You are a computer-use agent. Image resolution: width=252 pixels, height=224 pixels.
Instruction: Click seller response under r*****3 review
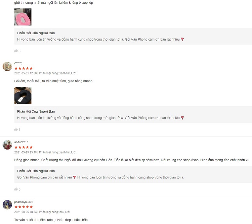click(x=133, y=115)
